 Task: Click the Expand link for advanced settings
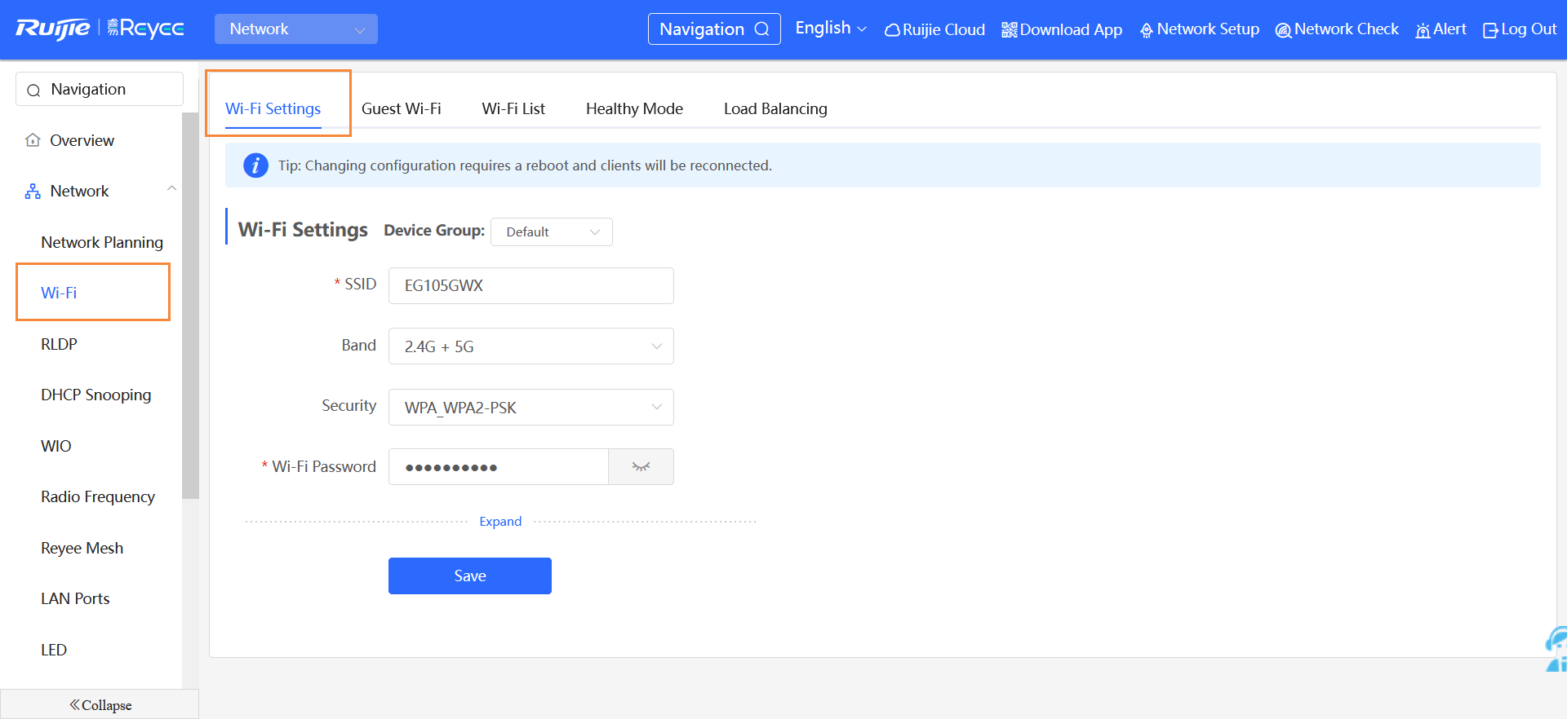[499, 522]
